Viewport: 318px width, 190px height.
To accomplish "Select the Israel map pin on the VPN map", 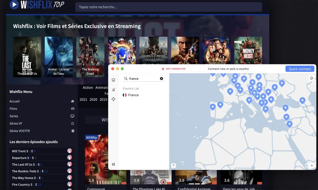I will click(289, 124).
